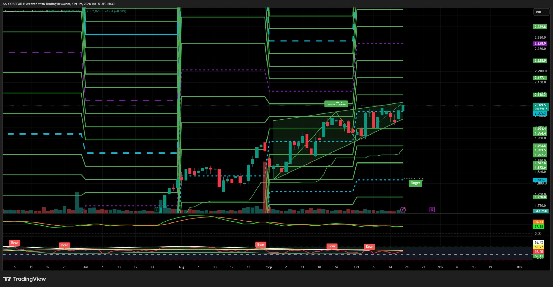Click the 2,280.0 price axis tick
Viewport: 553px width, 287px height.
point(540,49)
